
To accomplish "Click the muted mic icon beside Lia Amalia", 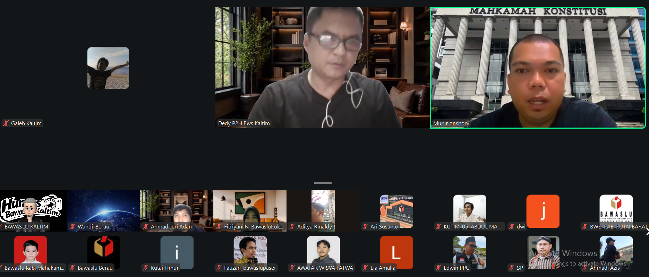I will 365,268.
